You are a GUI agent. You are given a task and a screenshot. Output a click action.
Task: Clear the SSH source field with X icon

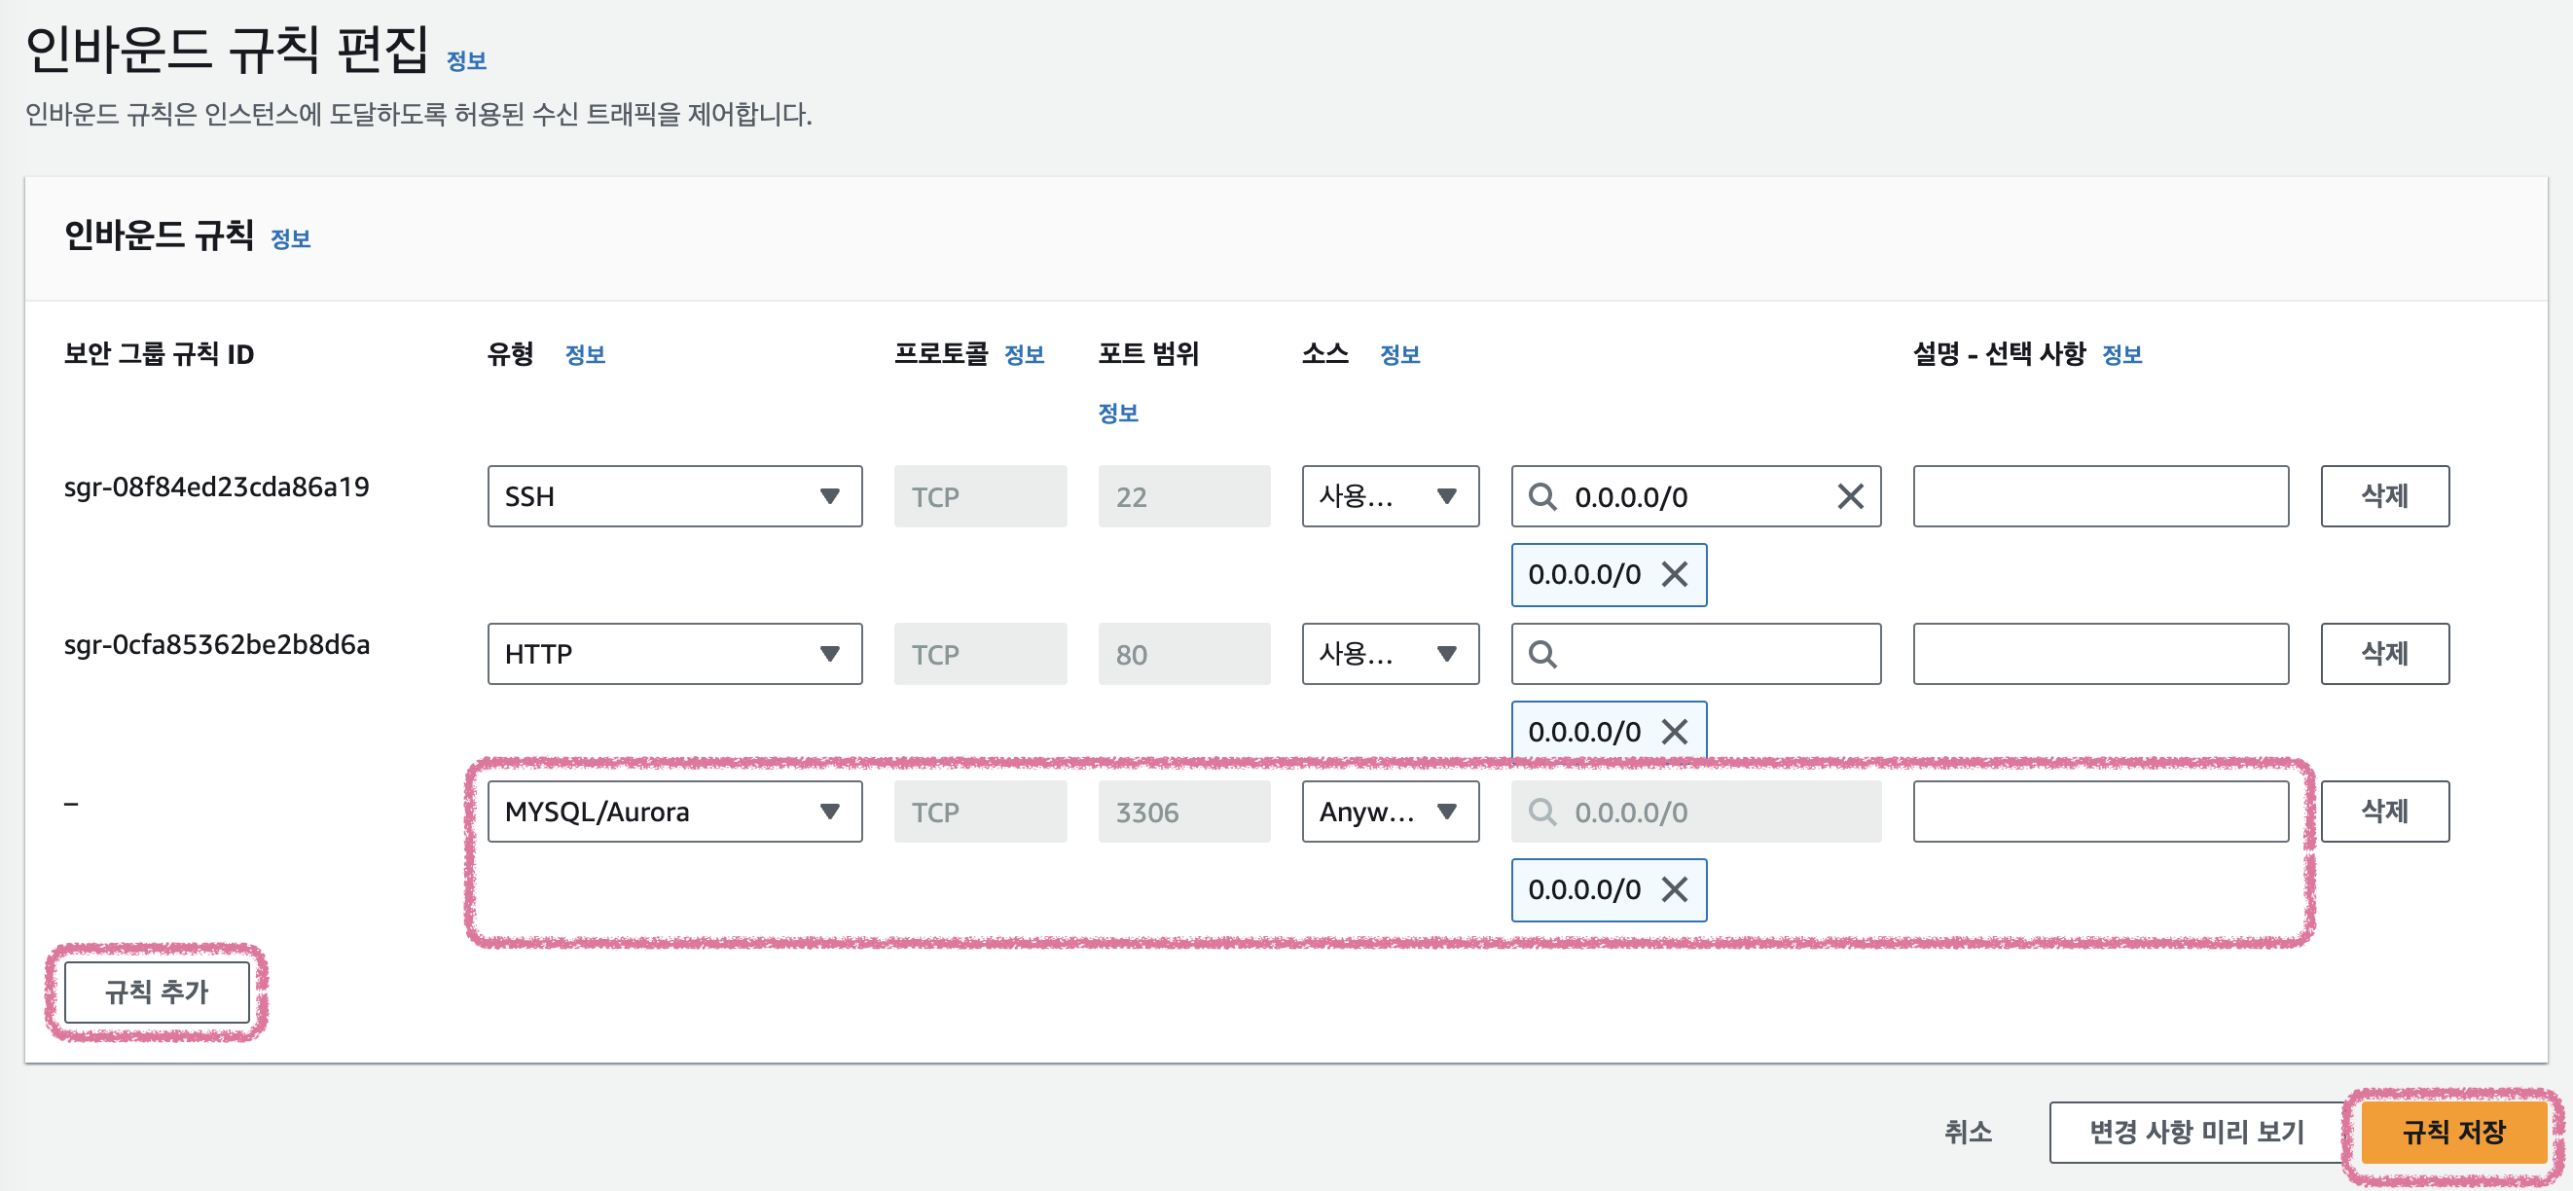click(x=1849, y=496)
